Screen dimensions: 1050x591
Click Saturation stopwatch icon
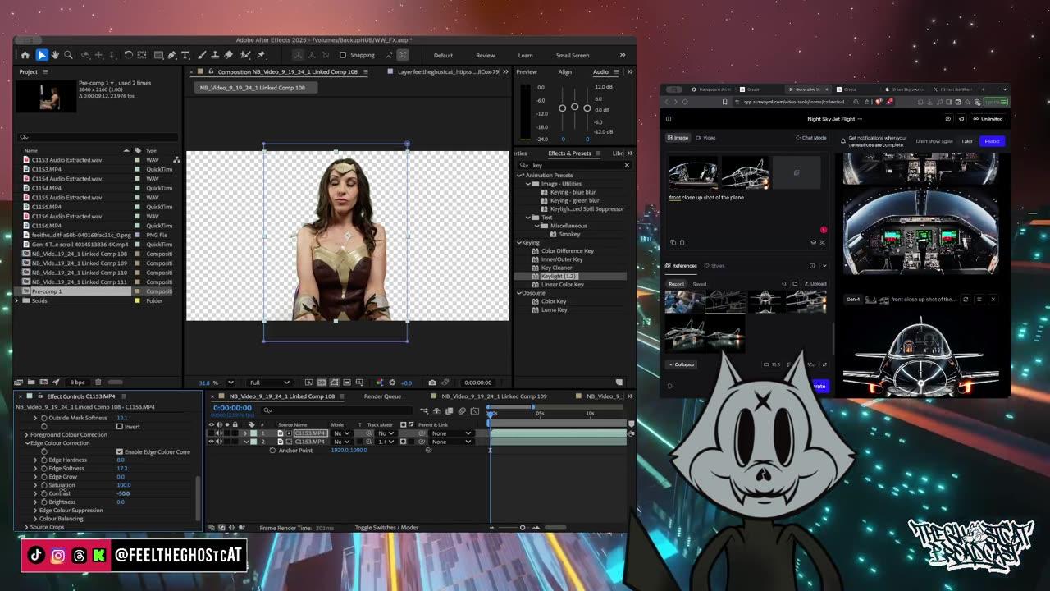[x=44, y=485]
